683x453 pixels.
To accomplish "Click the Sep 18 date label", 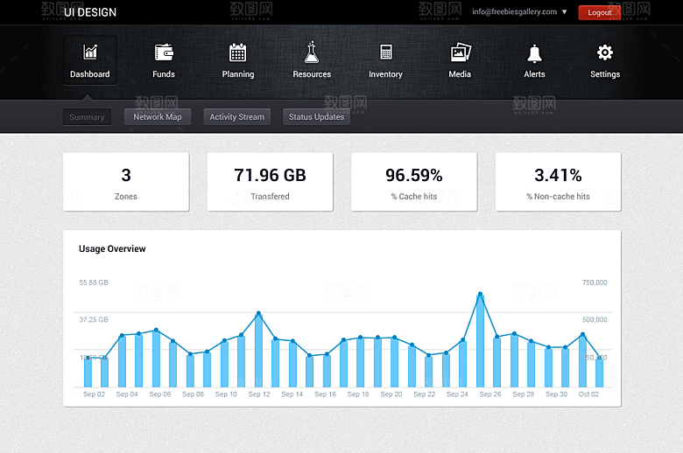I will pos(358,394).
